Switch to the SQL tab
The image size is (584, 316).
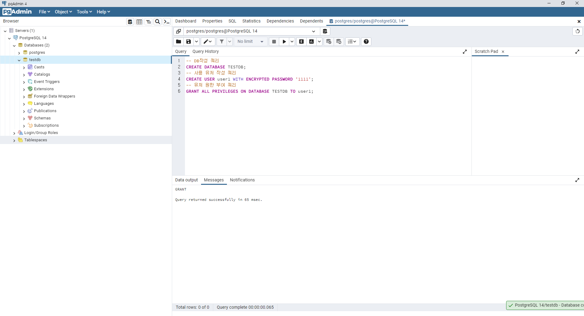[232, 21]
